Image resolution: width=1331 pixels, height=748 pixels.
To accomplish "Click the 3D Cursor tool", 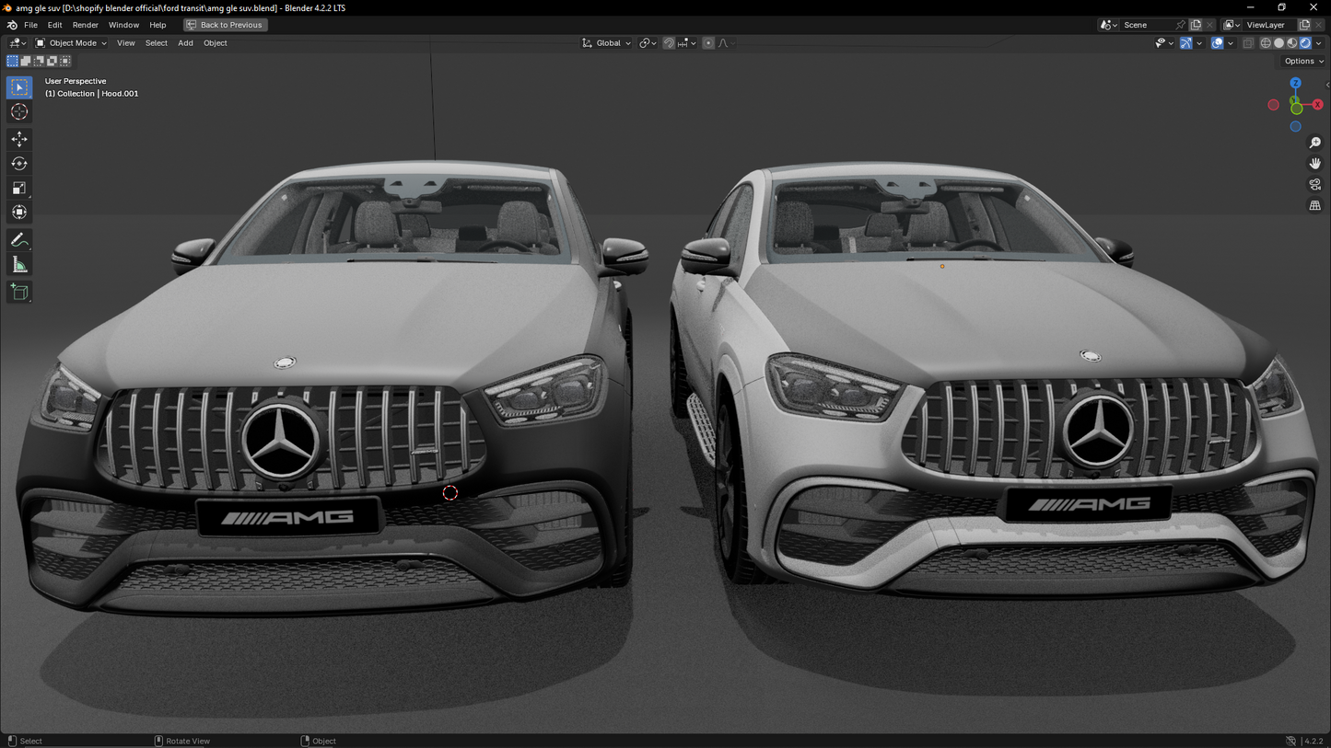I will tap(18, 110).
